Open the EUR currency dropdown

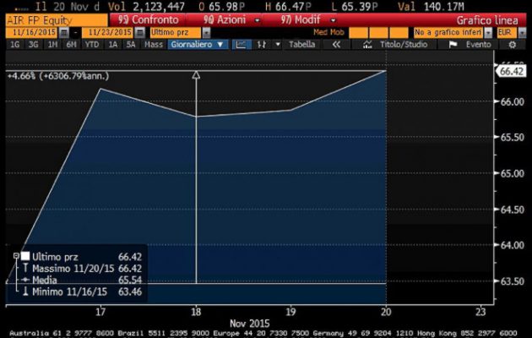tap(510, 31)
